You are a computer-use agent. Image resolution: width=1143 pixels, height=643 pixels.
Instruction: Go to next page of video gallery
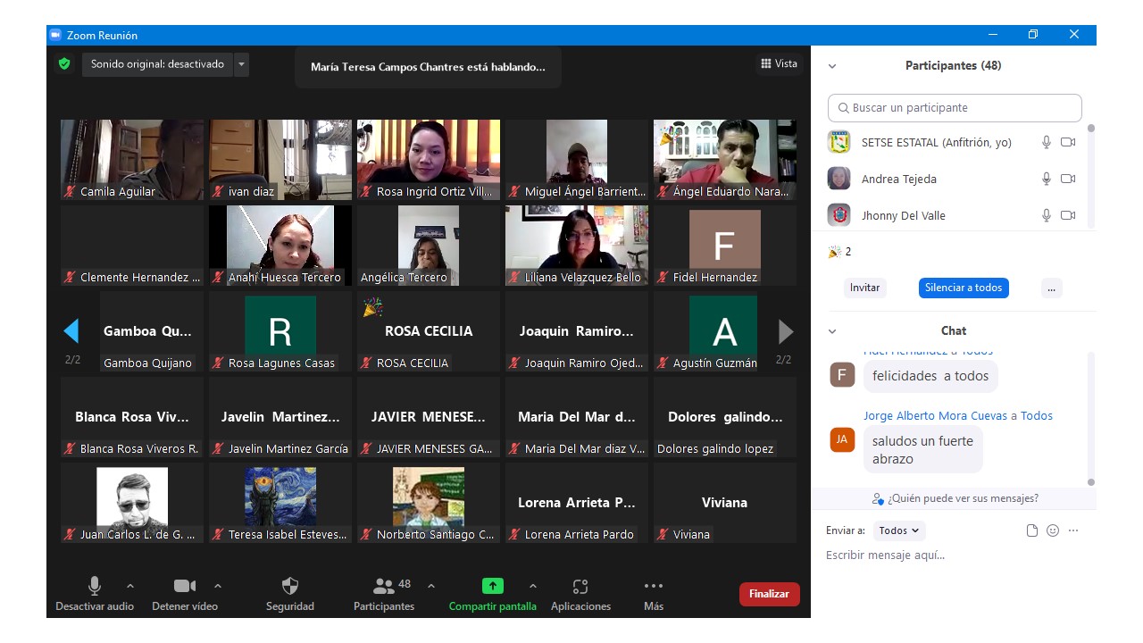(786, 331)
